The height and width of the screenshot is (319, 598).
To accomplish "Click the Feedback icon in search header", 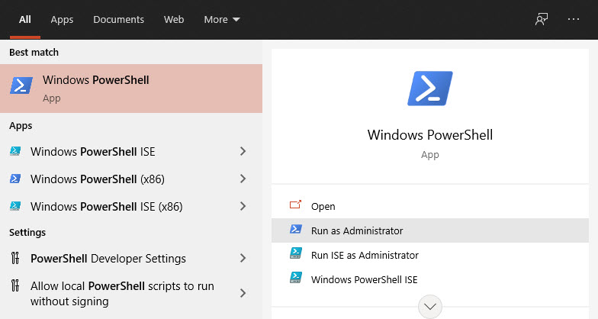I will [x=542, y=19].
